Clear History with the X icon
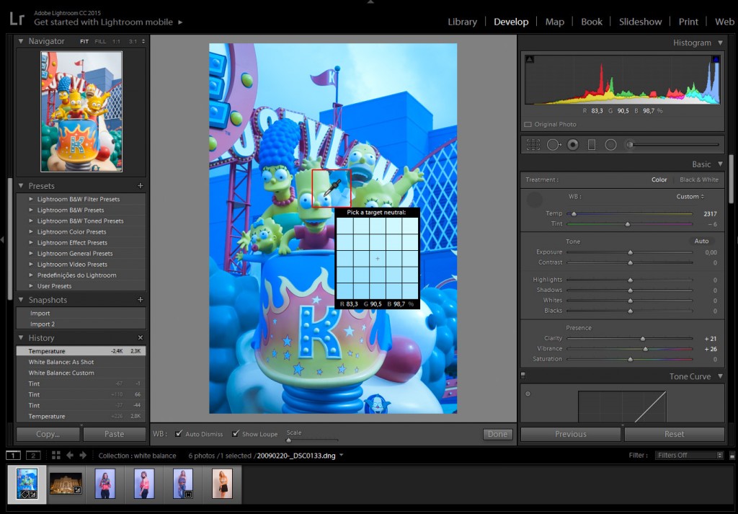 (141, 338)
